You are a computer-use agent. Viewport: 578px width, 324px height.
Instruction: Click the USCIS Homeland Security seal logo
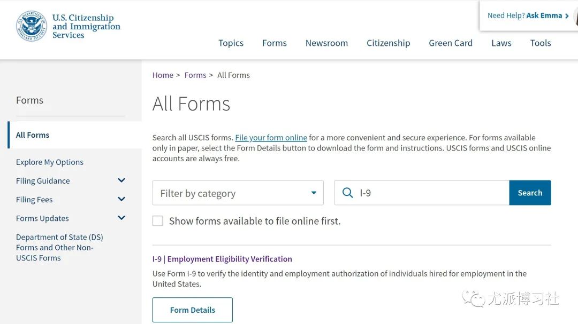[x=32, y=26]
